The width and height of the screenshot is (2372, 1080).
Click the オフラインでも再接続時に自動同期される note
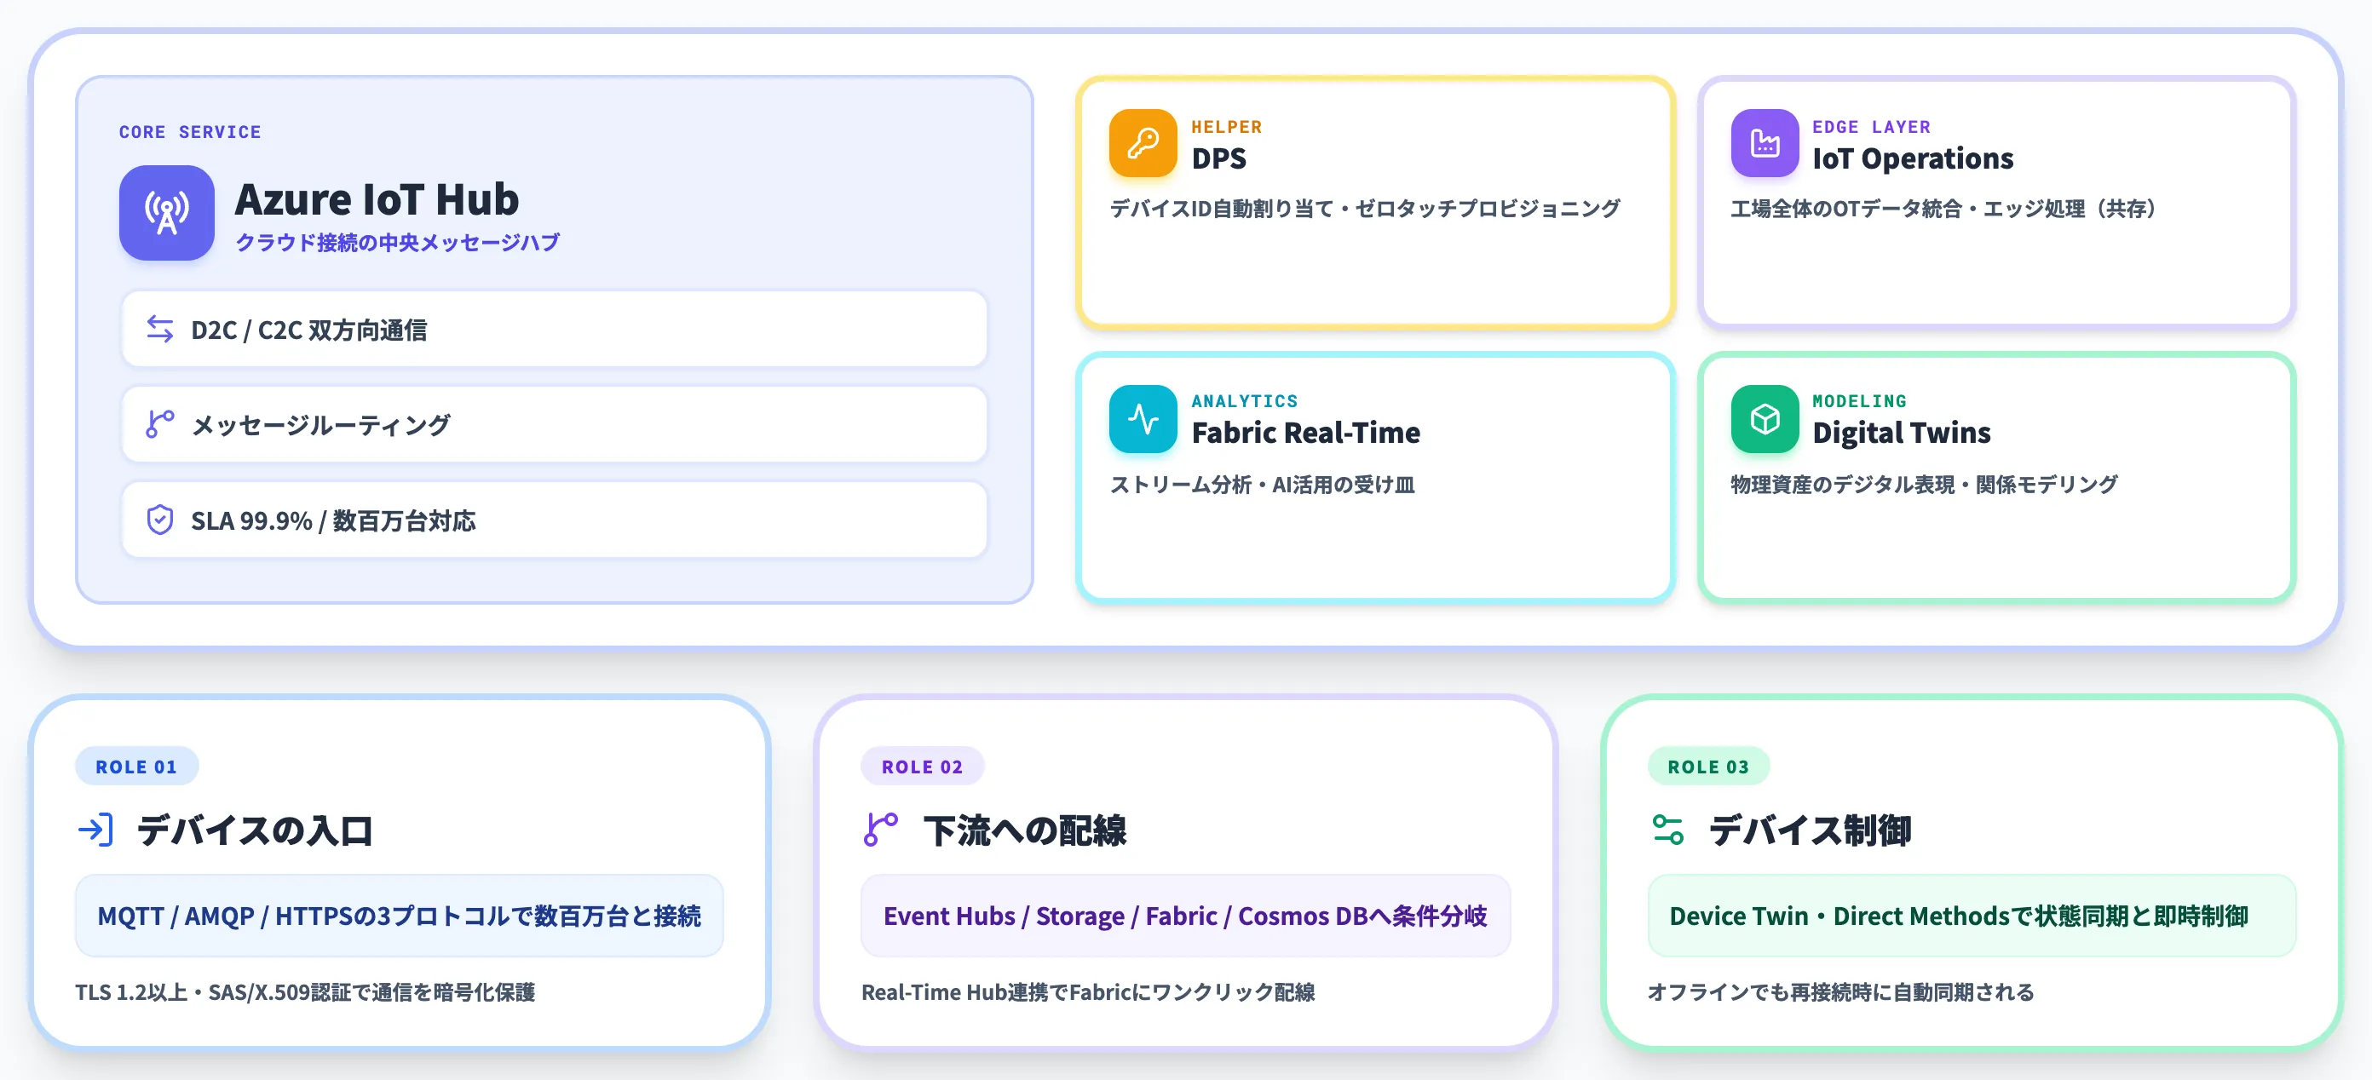coord(1840,991)
